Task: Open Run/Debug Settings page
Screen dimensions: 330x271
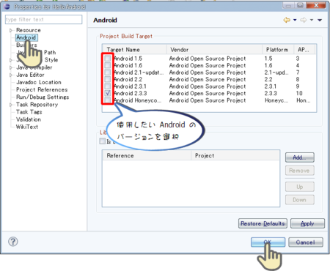Action: (x=43, y=97)
